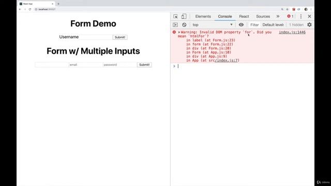Viewport: 331px width, 186px height.
Task: Switch to the React tab
Action: click(x=244, y=16)
